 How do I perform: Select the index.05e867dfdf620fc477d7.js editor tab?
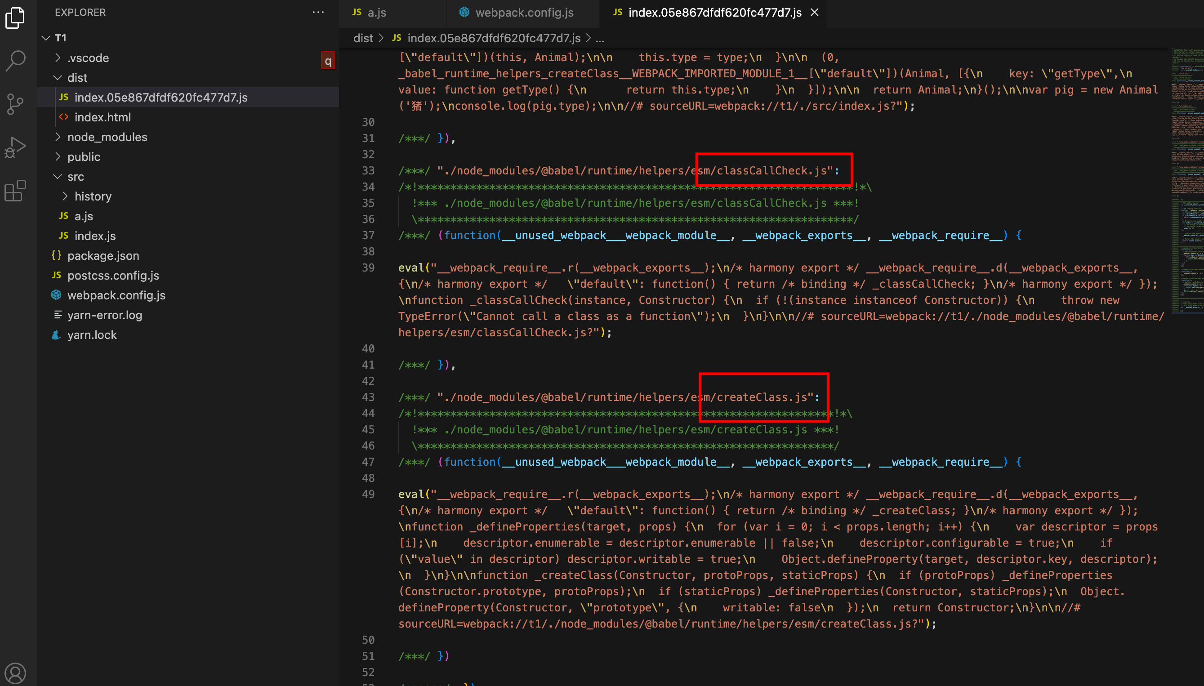coord(712,13)
